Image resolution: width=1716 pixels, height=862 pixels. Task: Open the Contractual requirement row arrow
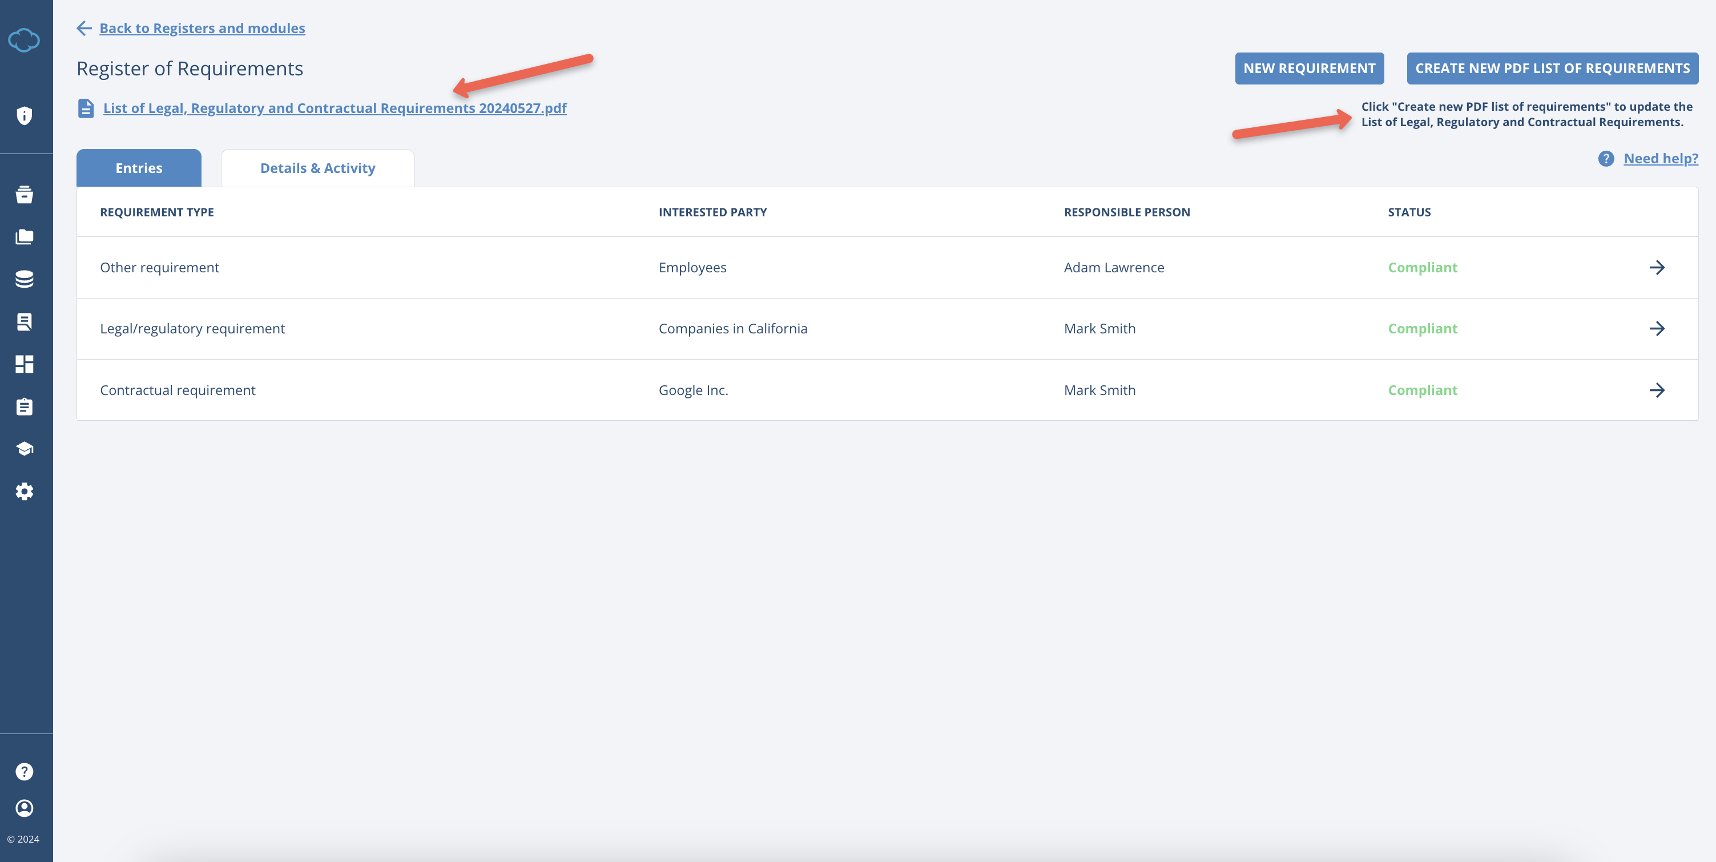click(1657, 390)
